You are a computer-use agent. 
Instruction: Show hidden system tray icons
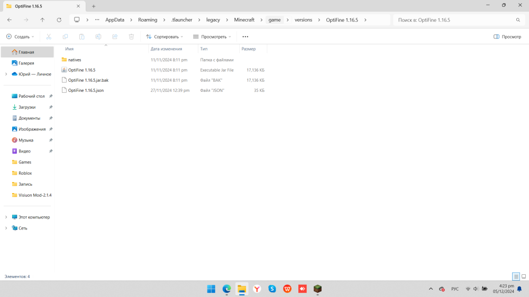coord(431,289)
